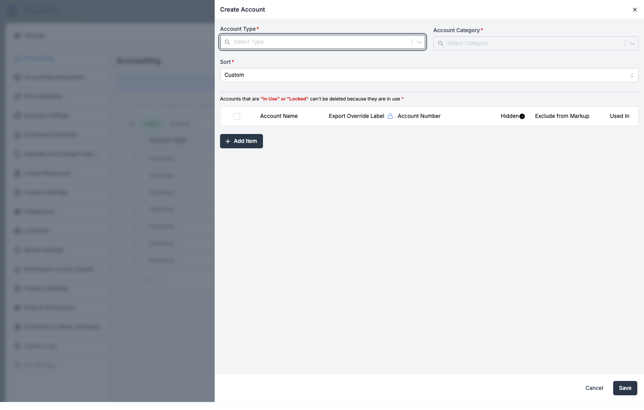Click the Exclude from Markup column header
644x410 pixels.
tap(562, 116)
